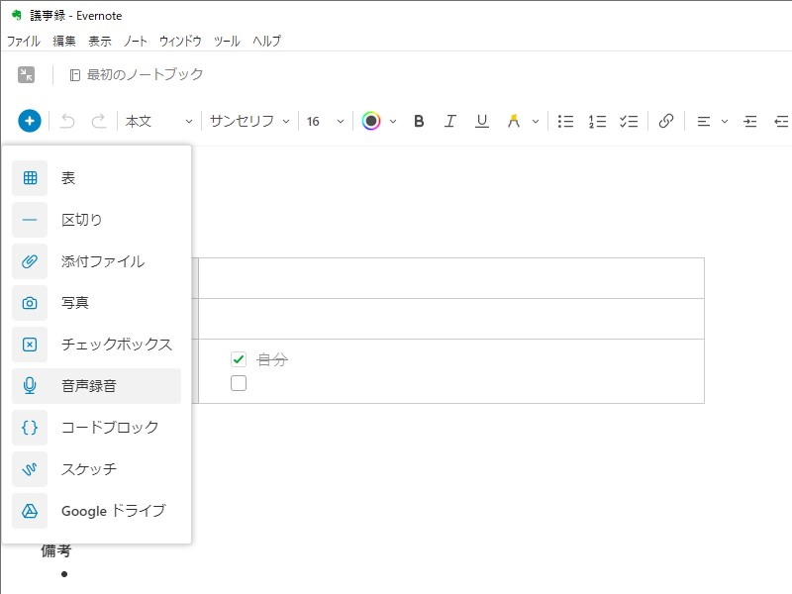Underline the selected text

482,121
